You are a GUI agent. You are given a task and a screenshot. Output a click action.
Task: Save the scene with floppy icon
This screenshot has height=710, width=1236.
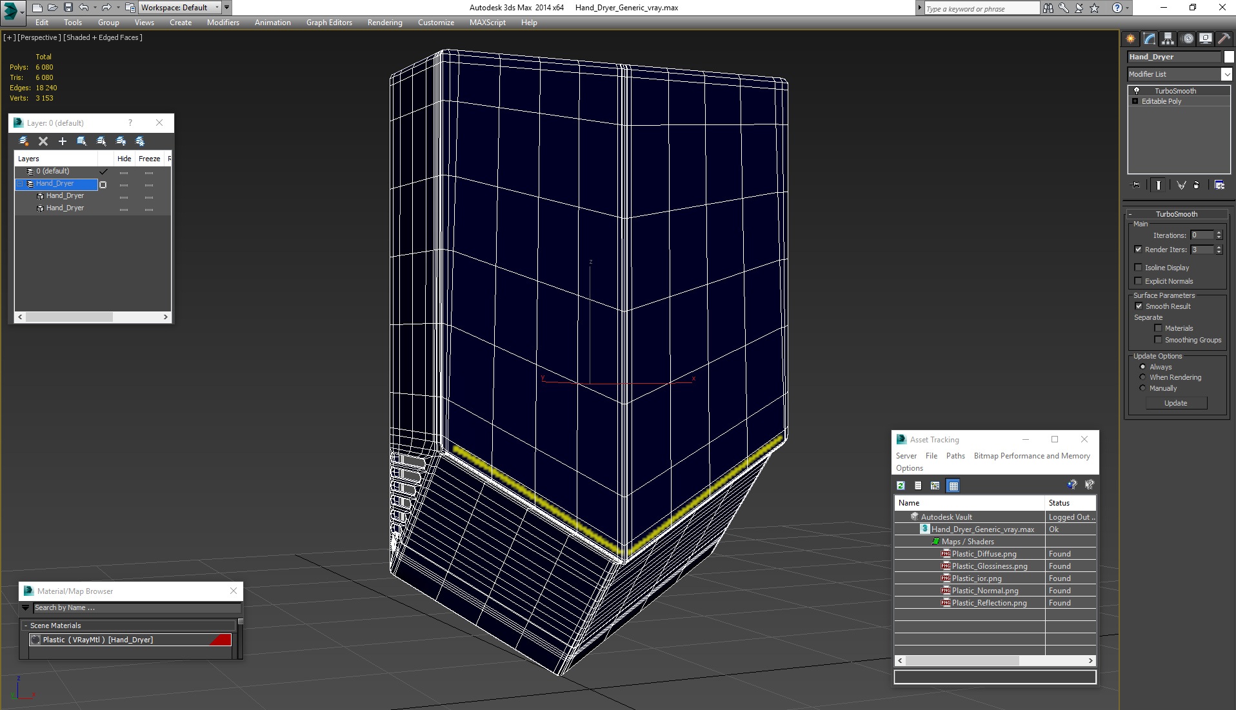[x=68, y=8]
